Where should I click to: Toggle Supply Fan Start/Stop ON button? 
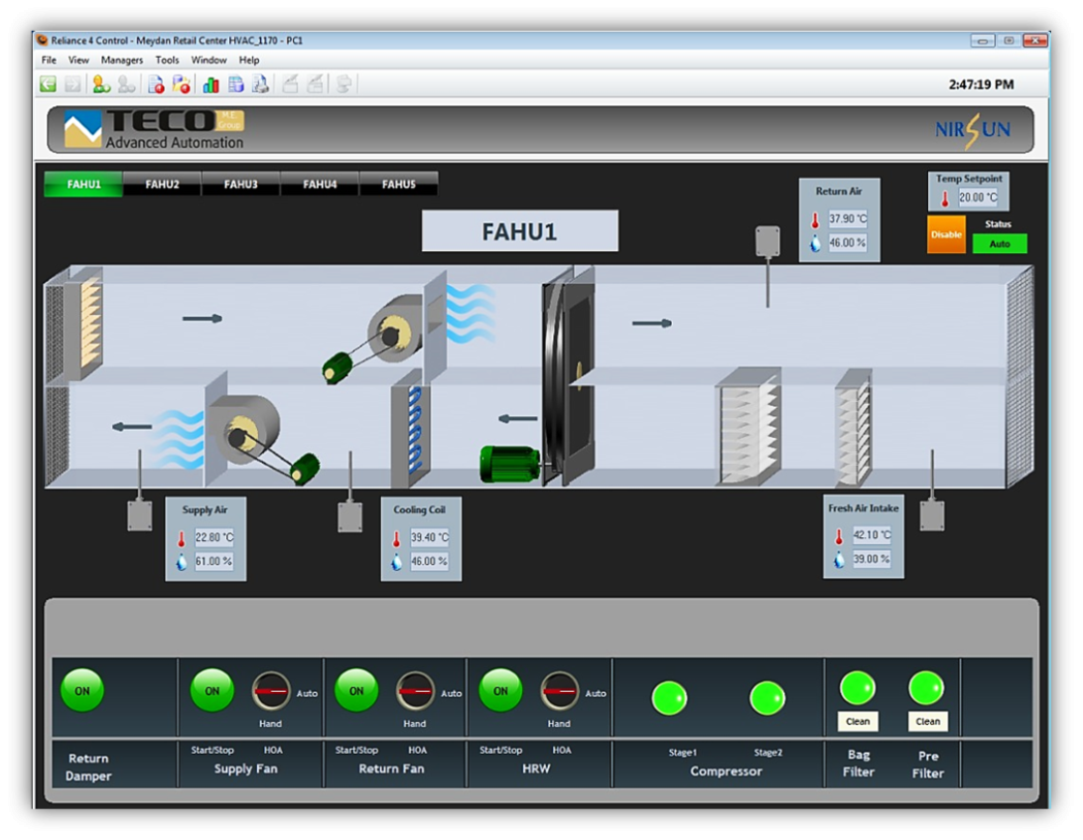tap(211, 691)
